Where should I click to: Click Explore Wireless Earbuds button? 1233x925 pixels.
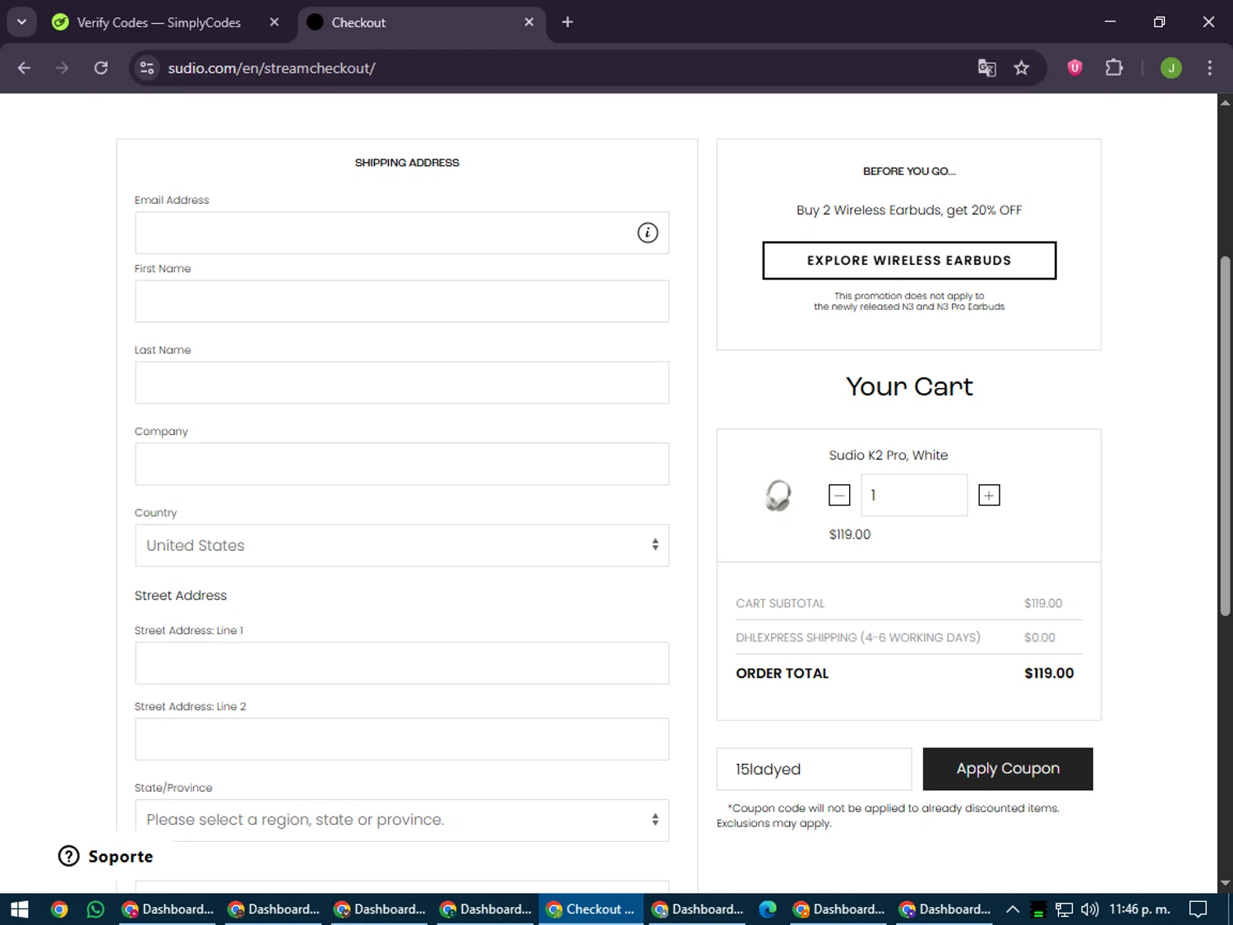pos(909,261)
